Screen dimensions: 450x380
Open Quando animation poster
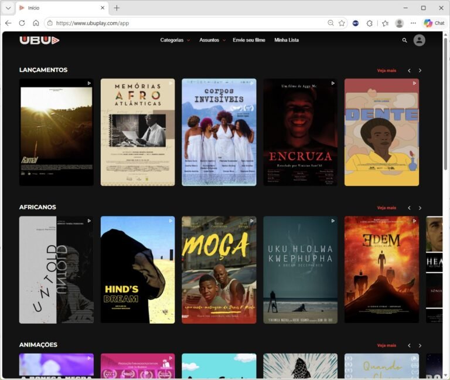click(381, 366)
